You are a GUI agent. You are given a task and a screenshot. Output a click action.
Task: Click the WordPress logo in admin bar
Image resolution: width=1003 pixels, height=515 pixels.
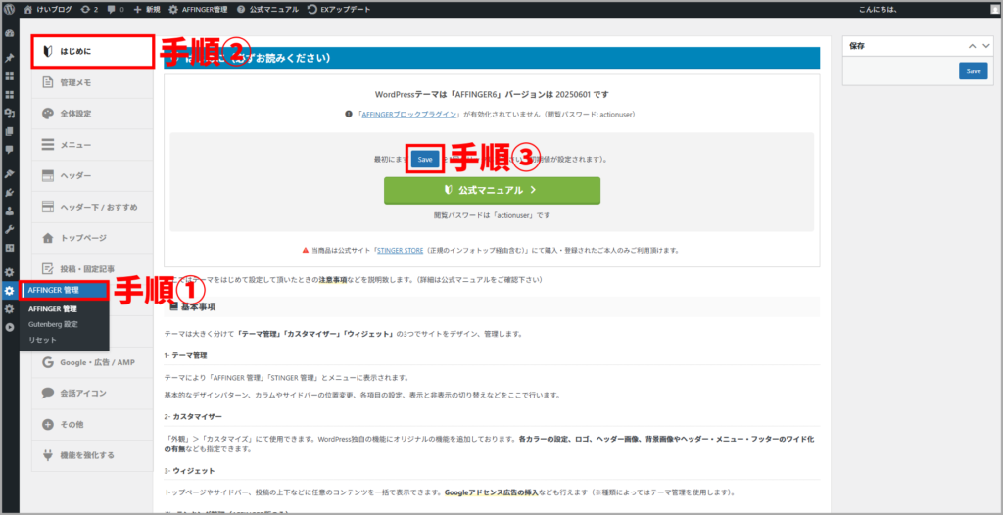pos(10,9)
